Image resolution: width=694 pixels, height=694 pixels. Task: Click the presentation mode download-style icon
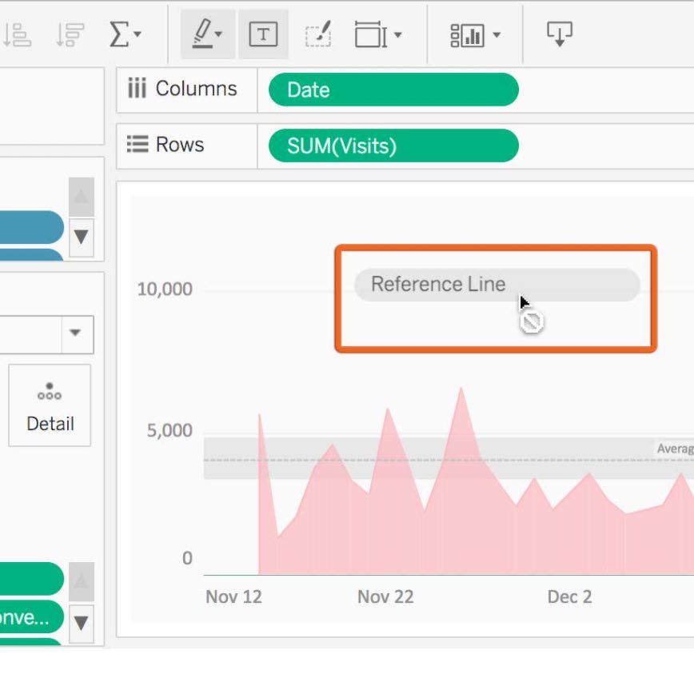point(560,34)
